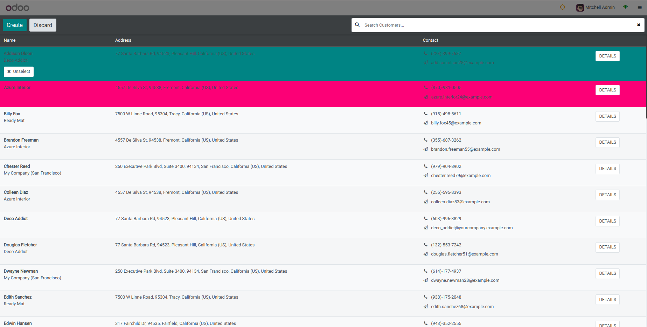Viewport: 647px width, 327px height.
Task: Click the Address column header
Action: (x=123, y=40)
